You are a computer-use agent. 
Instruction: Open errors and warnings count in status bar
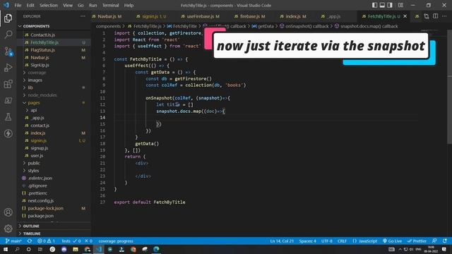tap(46, 241)
